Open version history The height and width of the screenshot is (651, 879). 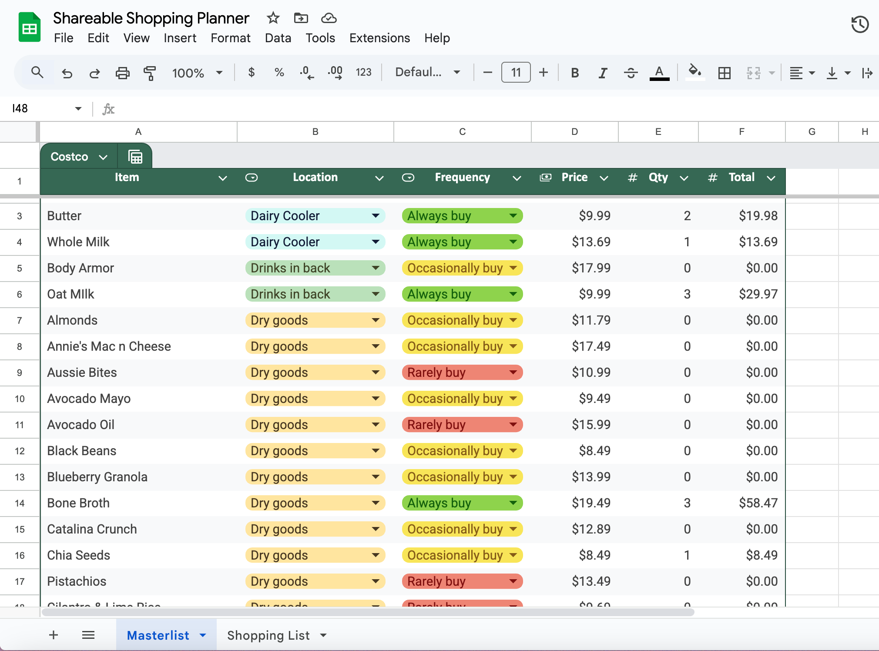point(859,25)
